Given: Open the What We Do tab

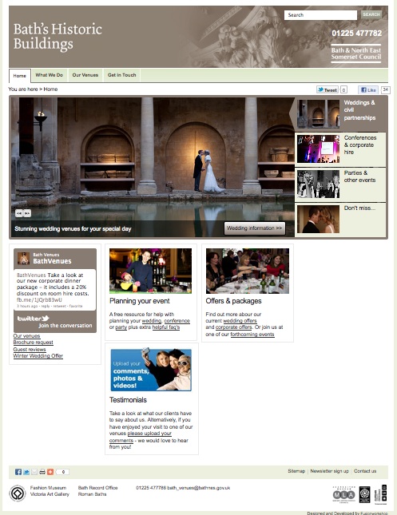Looking at the screenshot, I should [49, 75].
